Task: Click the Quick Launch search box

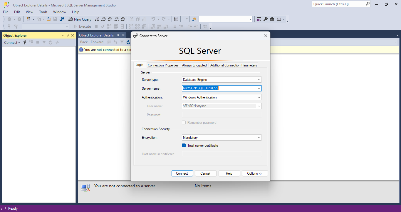Action: click(x=338, y=4)
